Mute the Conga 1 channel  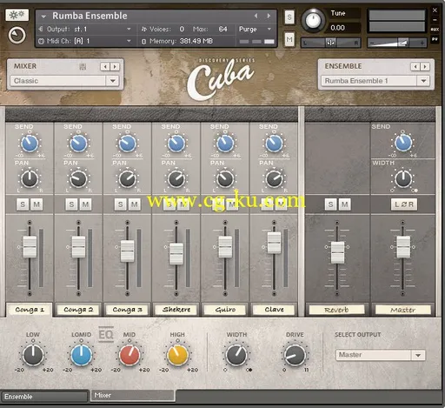37,204
